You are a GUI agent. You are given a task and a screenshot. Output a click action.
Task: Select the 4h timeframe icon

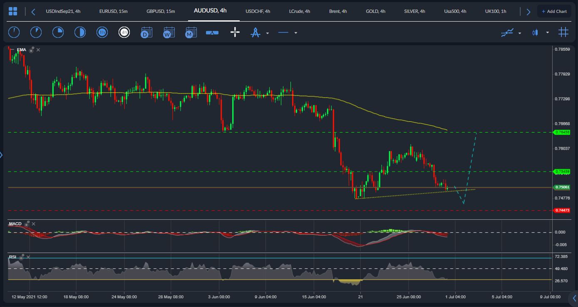(124, 32)
